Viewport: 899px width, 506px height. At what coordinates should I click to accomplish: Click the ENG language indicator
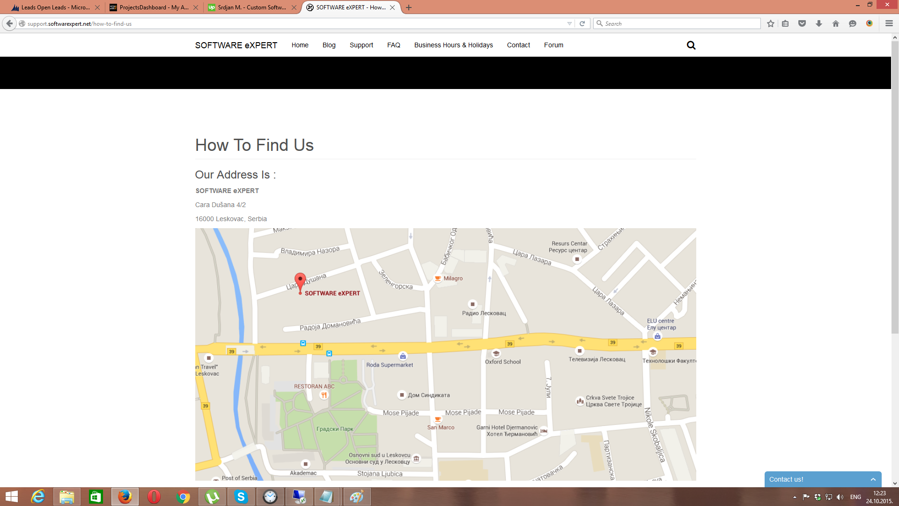tap(855, 497)
